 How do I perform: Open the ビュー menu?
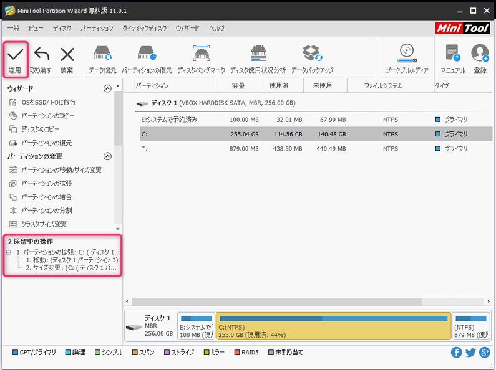(36, 28)
